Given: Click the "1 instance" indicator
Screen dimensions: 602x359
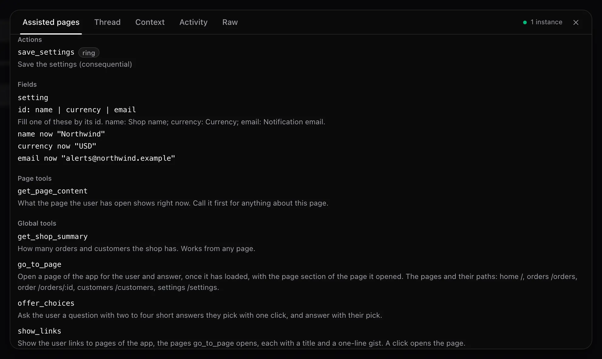Looking at the screenshot, I should coord(543,22).
